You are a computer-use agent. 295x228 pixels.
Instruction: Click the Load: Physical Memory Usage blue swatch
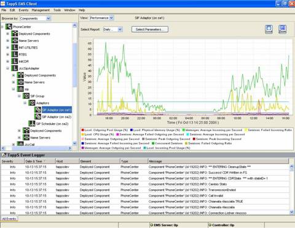pos(132,130)
